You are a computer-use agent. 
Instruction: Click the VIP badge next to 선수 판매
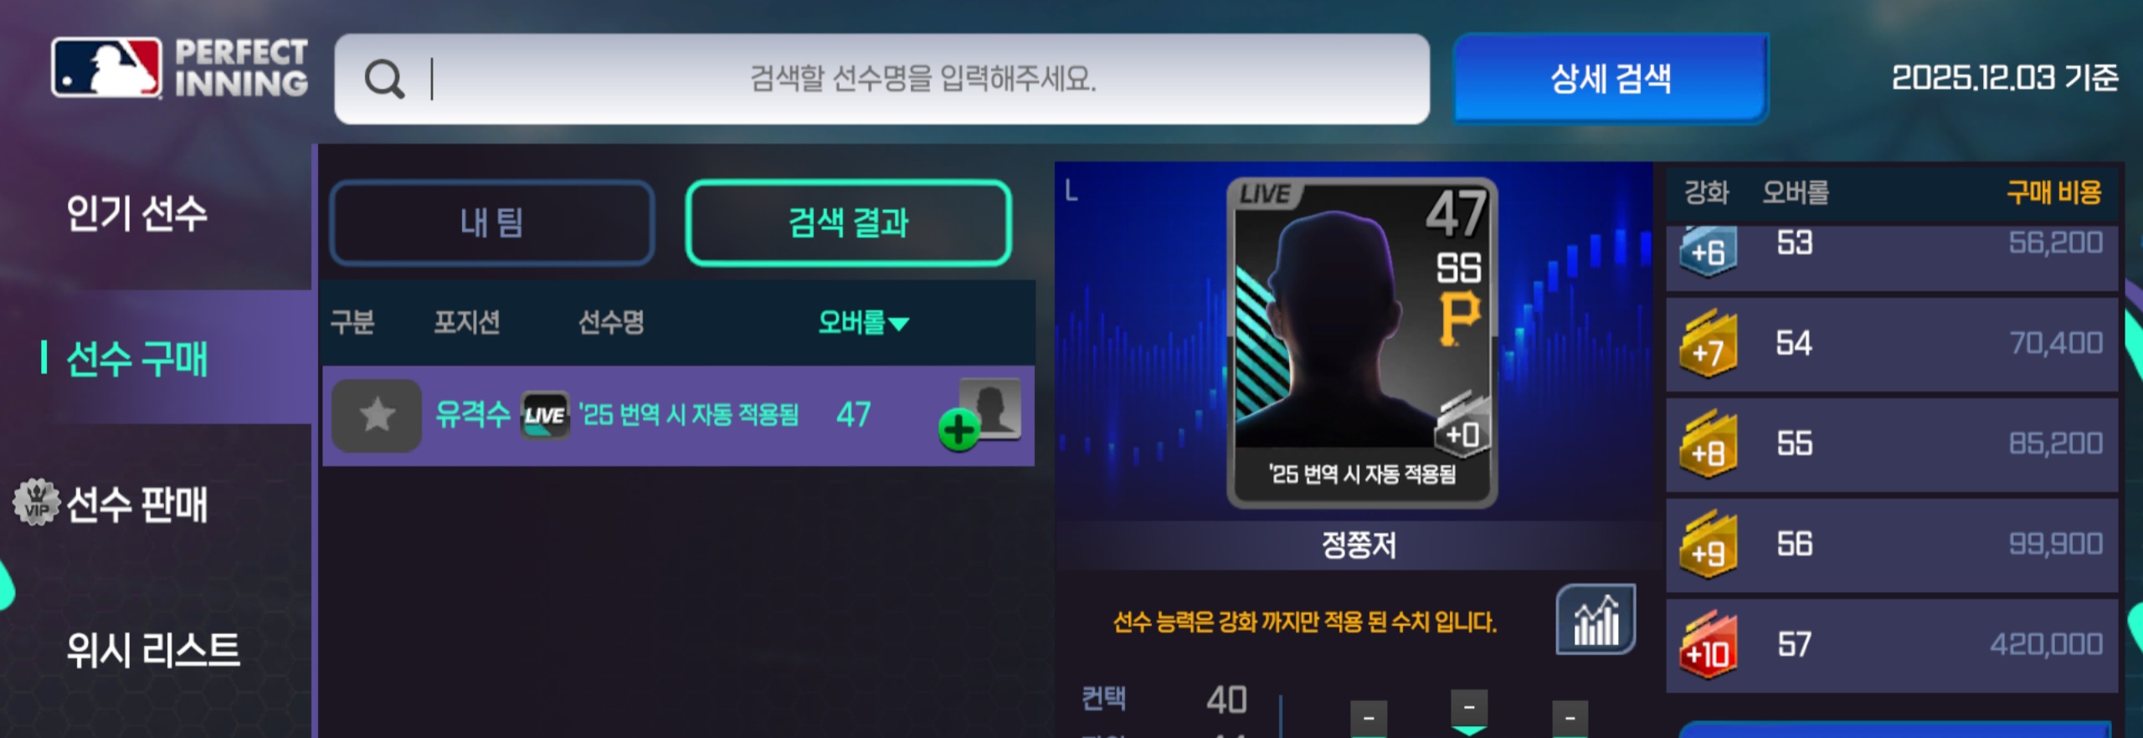(x=36, y=502)
